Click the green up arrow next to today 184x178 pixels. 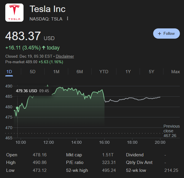point(44,48)
